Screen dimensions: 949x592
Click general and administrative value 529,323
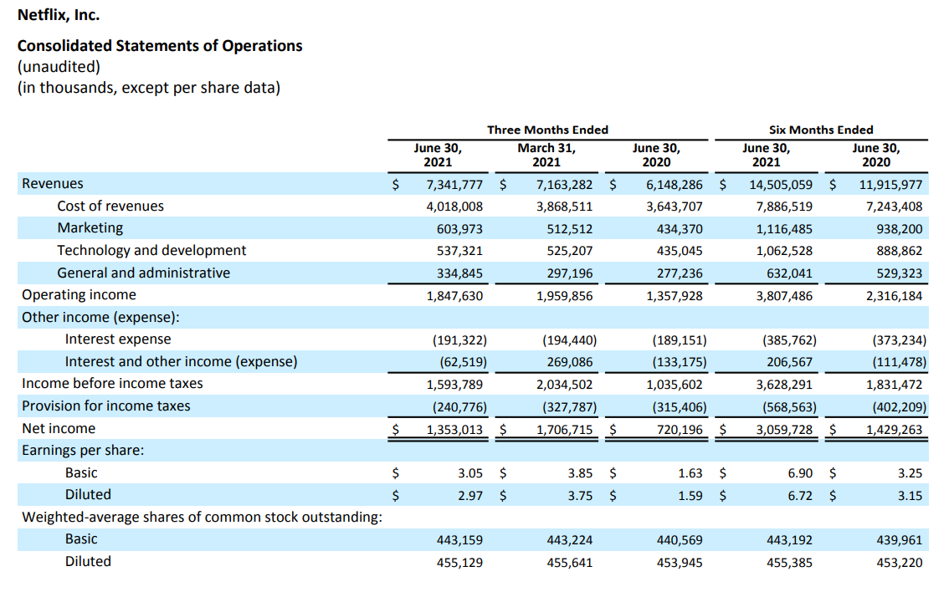[x=900, y=273]
